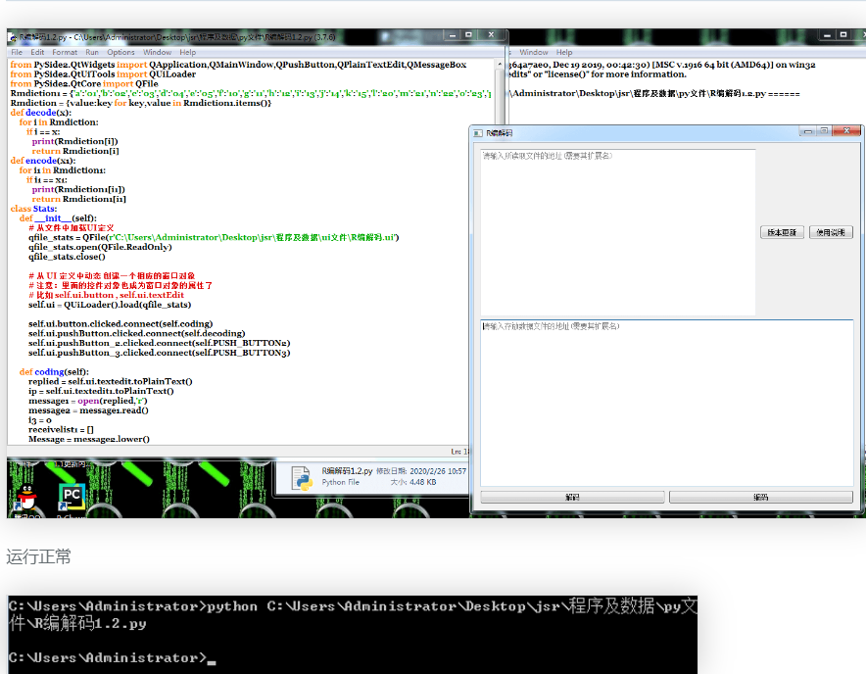Focus the save-file address text box
The height and width of the screenshot is (674, 866).
click(x=666, y=402)
